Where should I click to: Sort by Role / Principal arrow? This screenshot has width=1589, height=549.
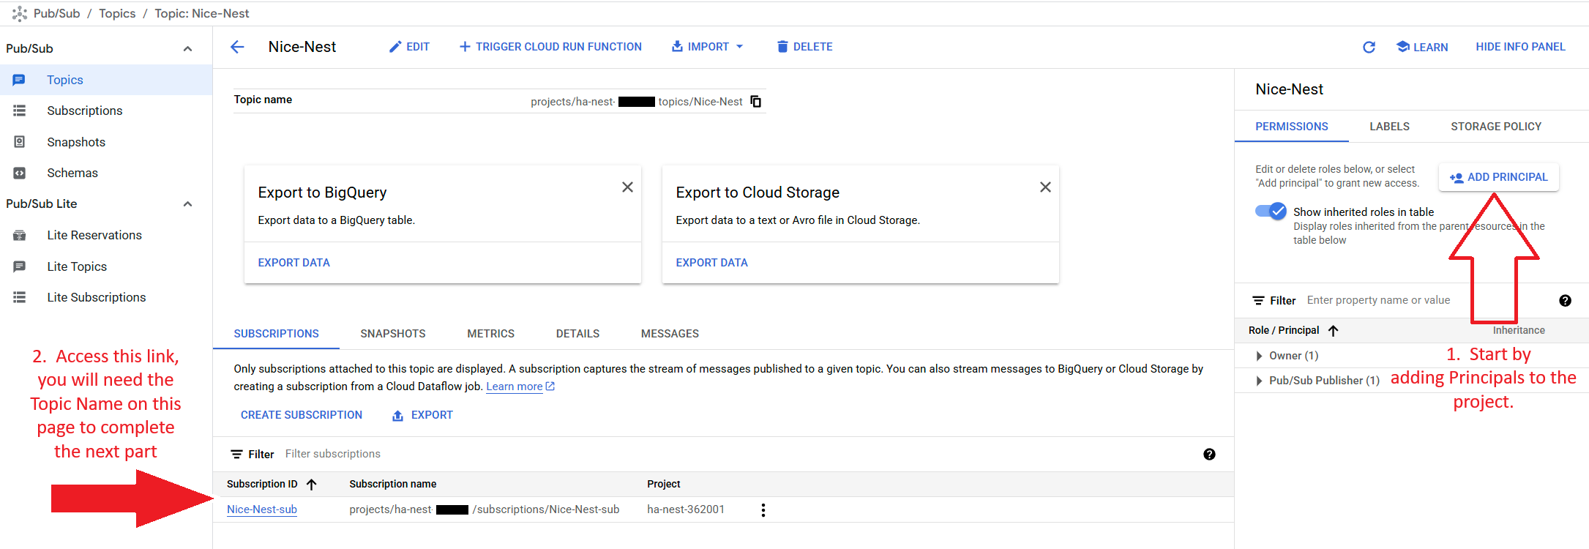coord(1334,331)
